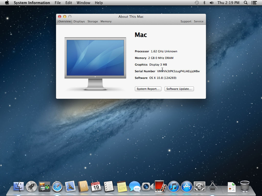Image resolution: width=262 pixels, height=196 pixels.
Task: Click Software Update... button
Action: [179, 89]
